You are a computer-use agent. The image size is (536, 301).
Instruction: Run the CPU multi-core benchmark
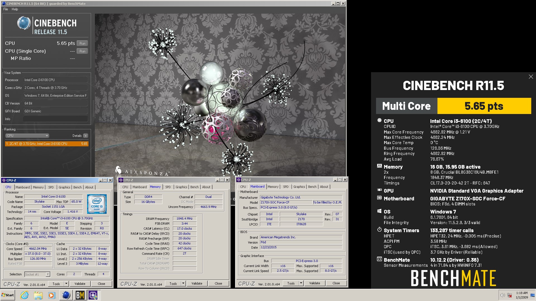pos(82,43)
